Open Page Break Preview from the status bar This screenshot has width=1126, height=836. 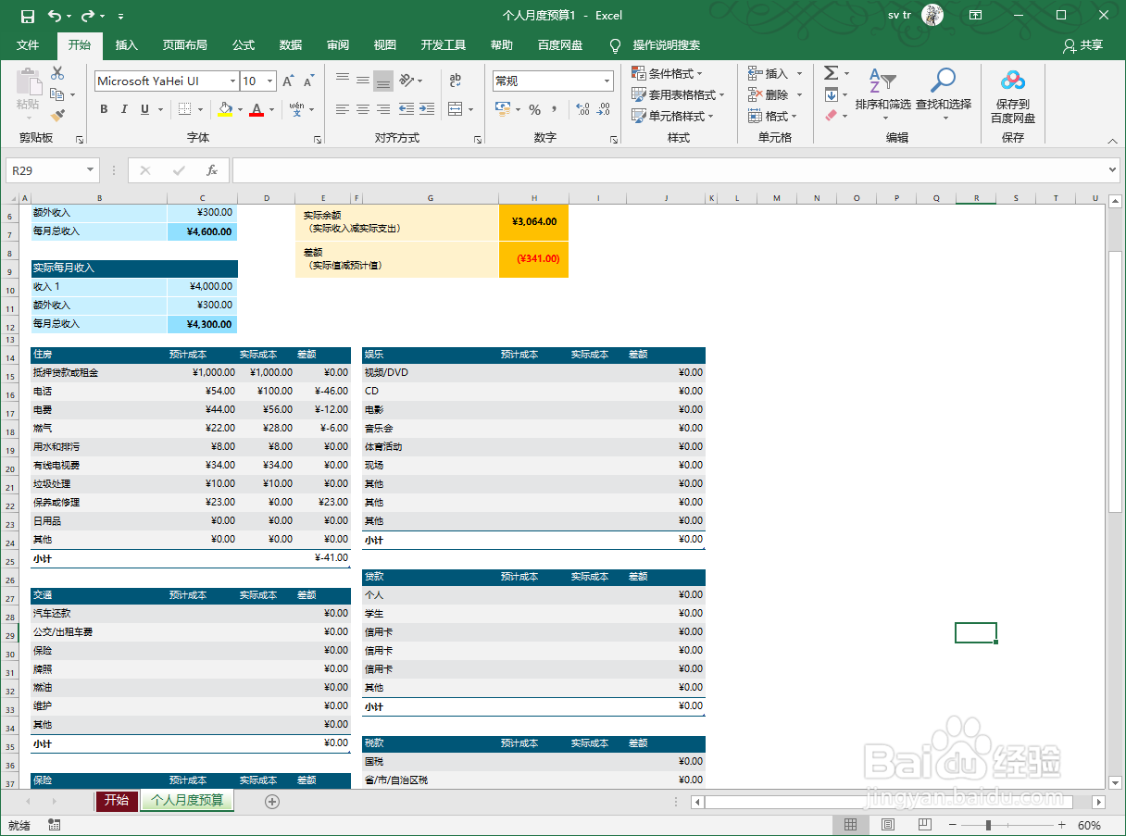click(924, 824)
